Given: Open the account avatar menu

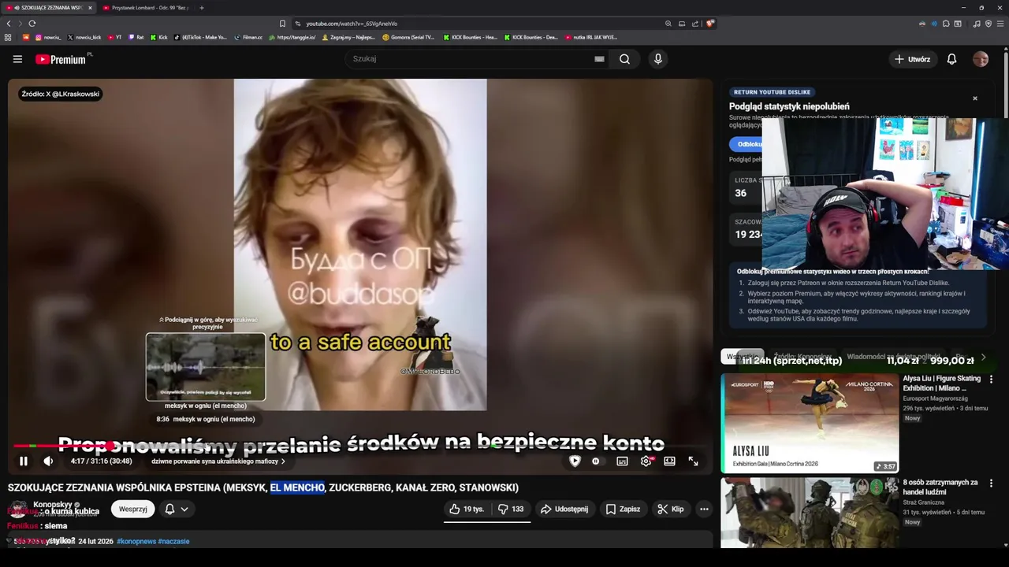Looking at the screenshot, I should tap(981, 59).
